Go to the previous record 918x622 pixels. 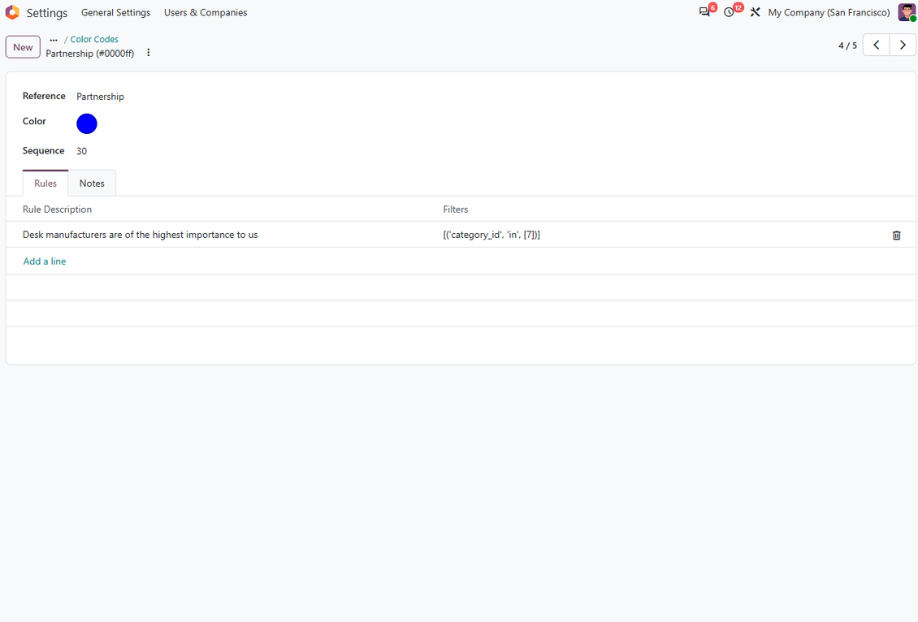(877, 45)
